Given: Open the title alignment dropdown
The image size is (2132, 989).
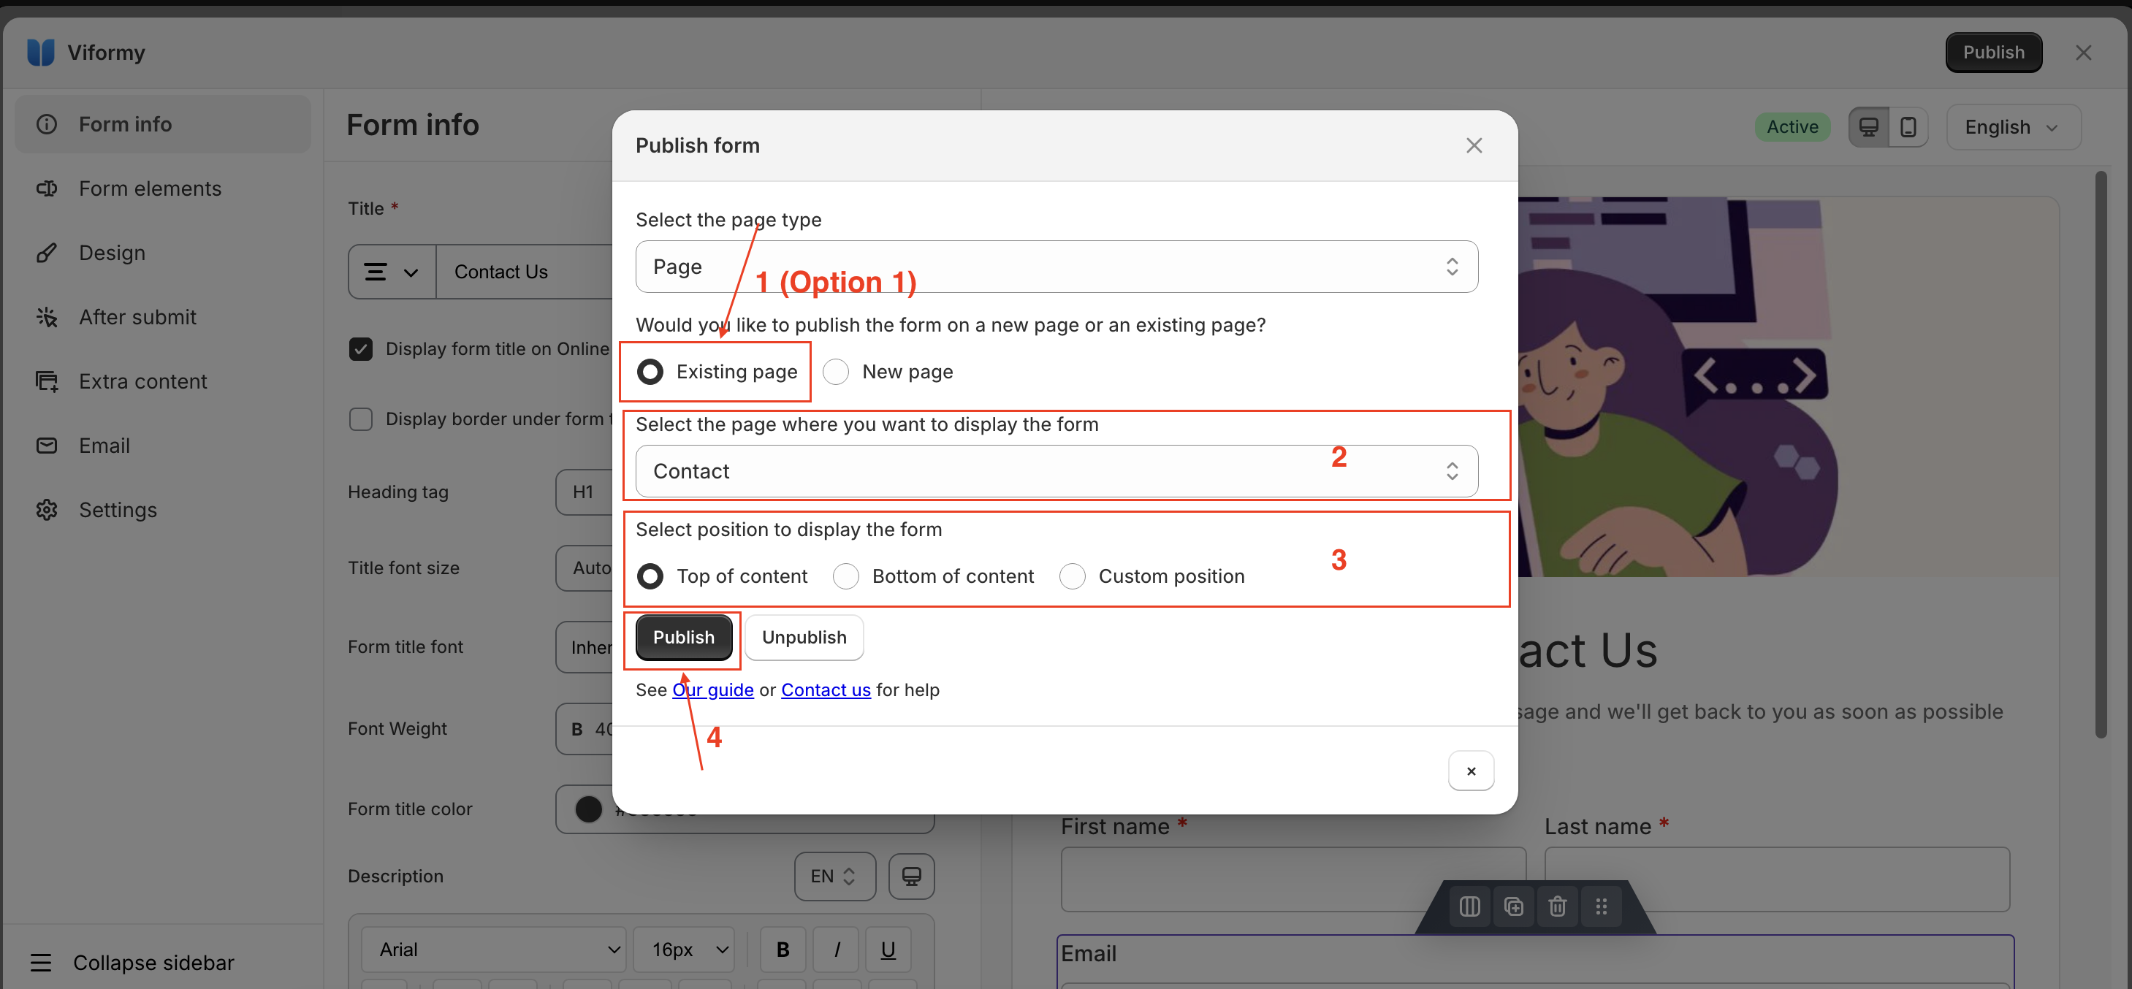Looking at the screenshot, I should (x=392, y=272).
